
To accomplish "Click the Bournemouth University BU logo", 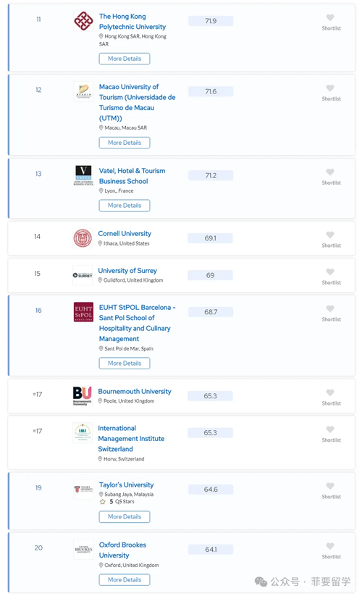I will click(x=83, y=395).
